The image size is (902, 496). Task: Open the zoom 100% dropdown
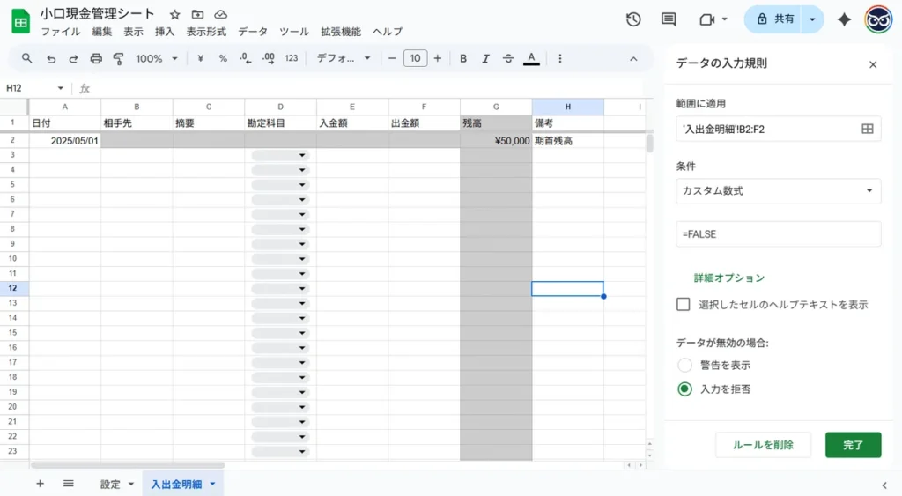(156, 58)
